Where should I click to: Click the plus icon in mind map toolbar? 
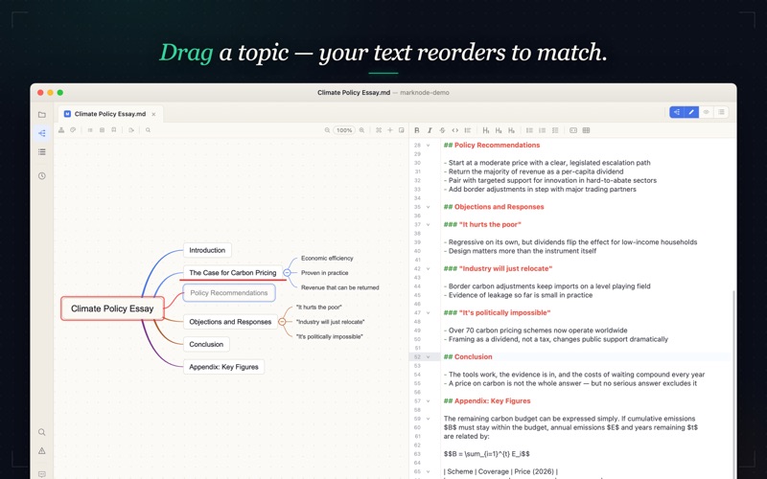[x=390, y=130]
